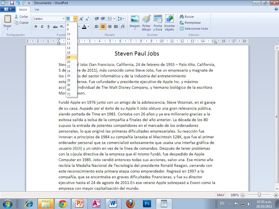Click Insertar objeto
The height and width of the screenshot is (209, 279).
(169, 23)
